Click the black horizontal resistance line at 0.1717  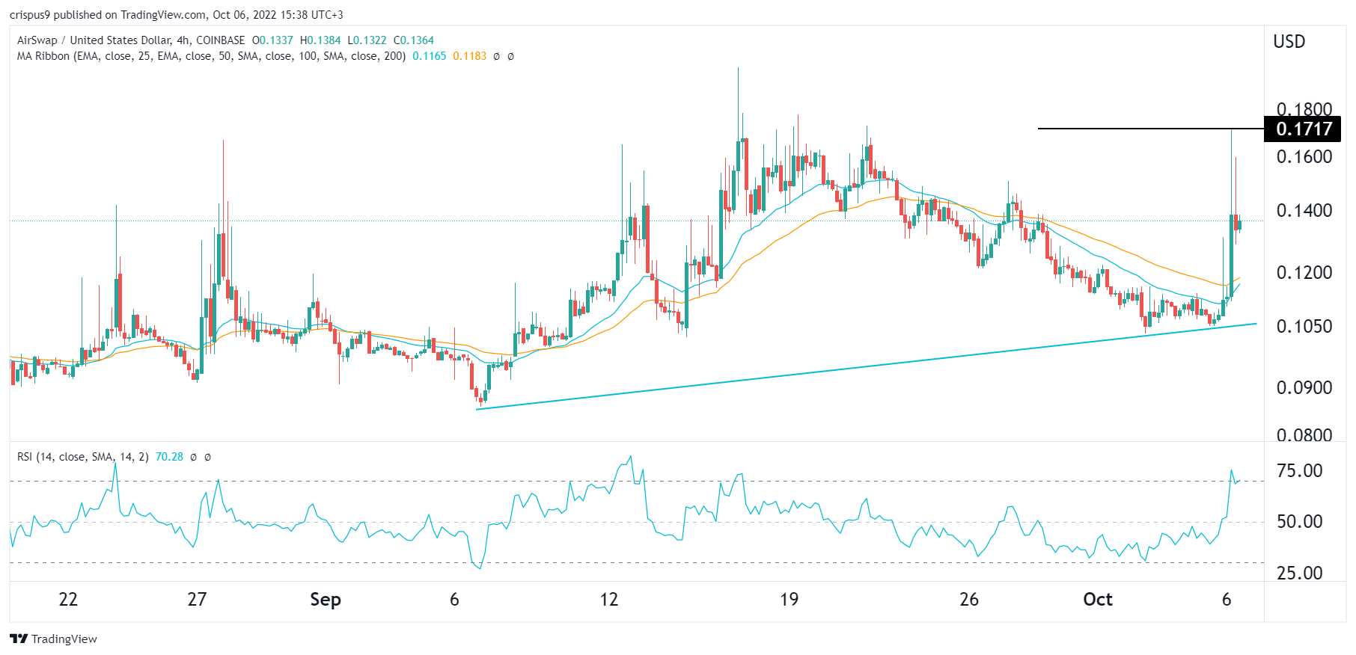click(x=1150, y=129)
